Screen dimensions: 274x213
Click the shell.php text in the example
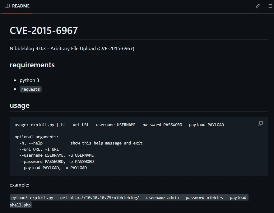tap(20, 205)
